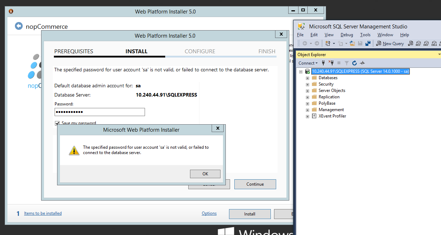The height and width of the screenshot is (235, 441).
Task: Expand the Security folder node
Action: coord(307,84)
